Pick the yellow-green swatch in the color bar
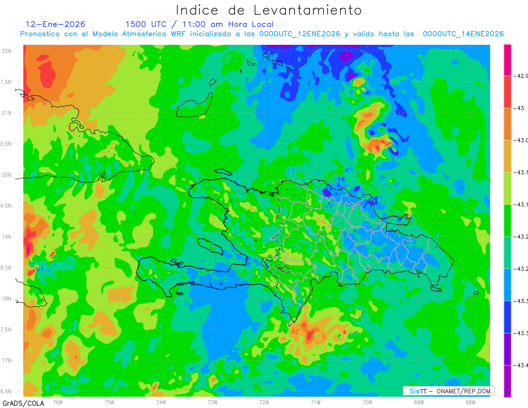The width and height of the screenshot is (528, 408). (507, 188)
